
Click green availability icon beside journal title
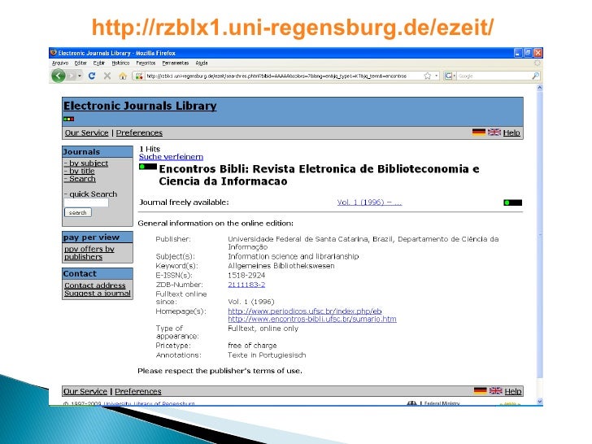click(x=148, y=167)
